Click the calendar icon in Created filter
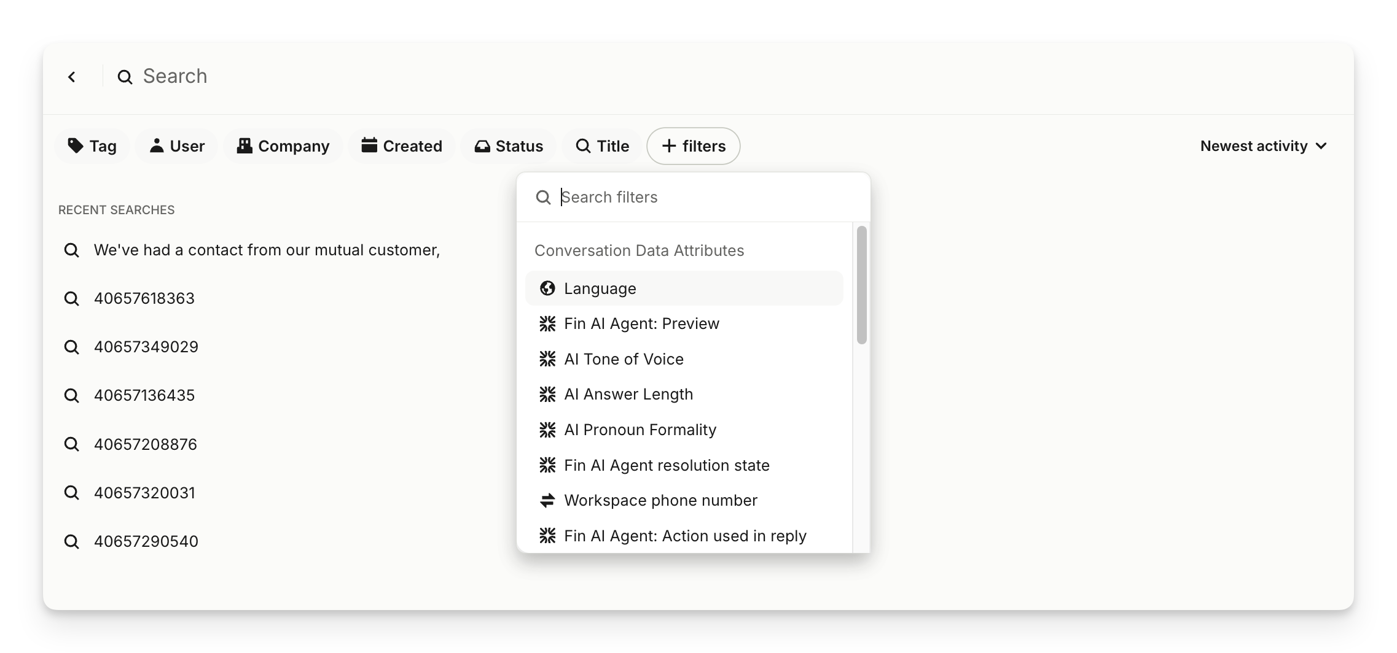 (369, 145)
